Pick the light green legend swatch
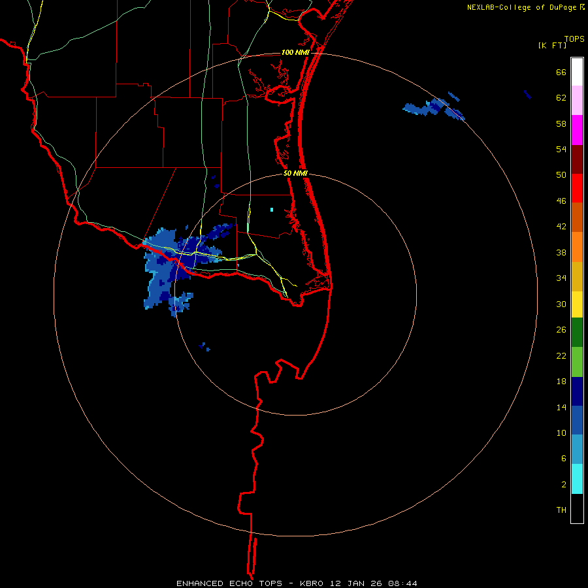 click(577, 362)
